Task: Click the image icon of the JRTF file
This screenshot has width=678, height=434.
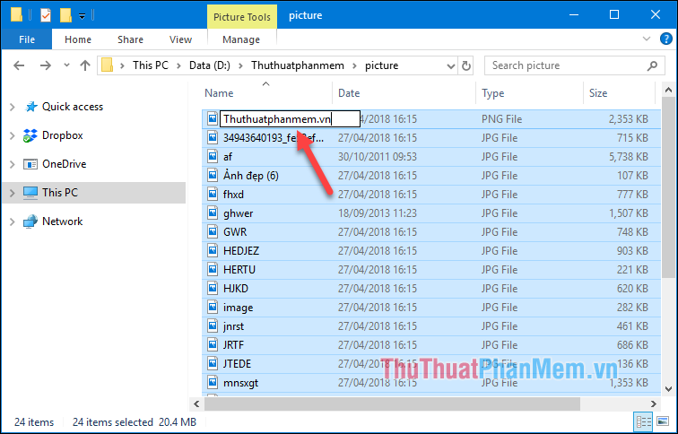Action: (213, 345)
